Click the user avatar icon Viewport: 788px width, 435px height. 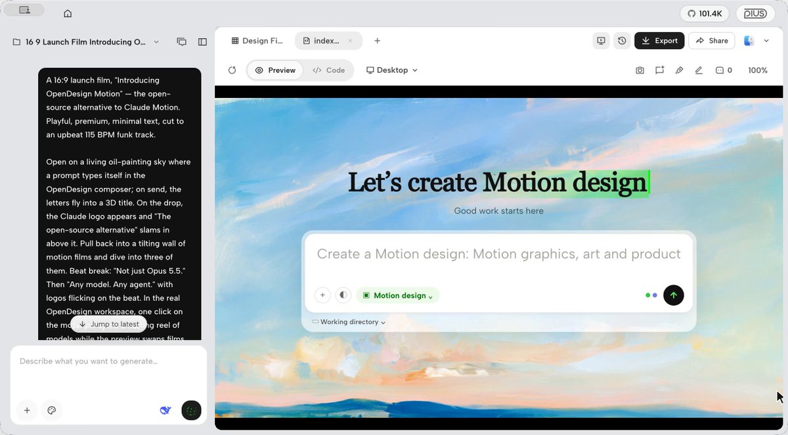[x=749, y=41]
